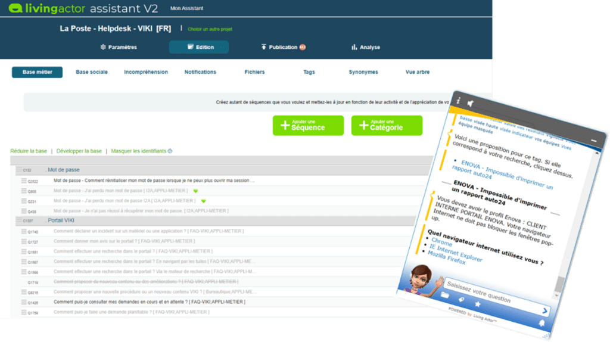610x342 pixels.
Task: Click handle of Via le moteur de recherche row
Action: pos(24,272)
